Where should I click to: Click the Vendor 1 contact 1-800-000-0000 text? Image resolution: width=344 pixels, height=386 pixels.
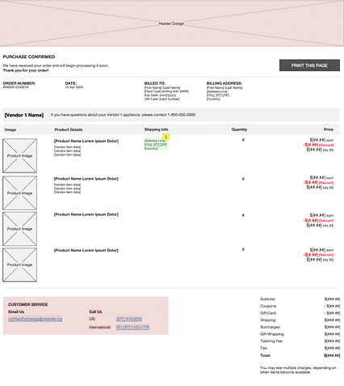(123, 115)
